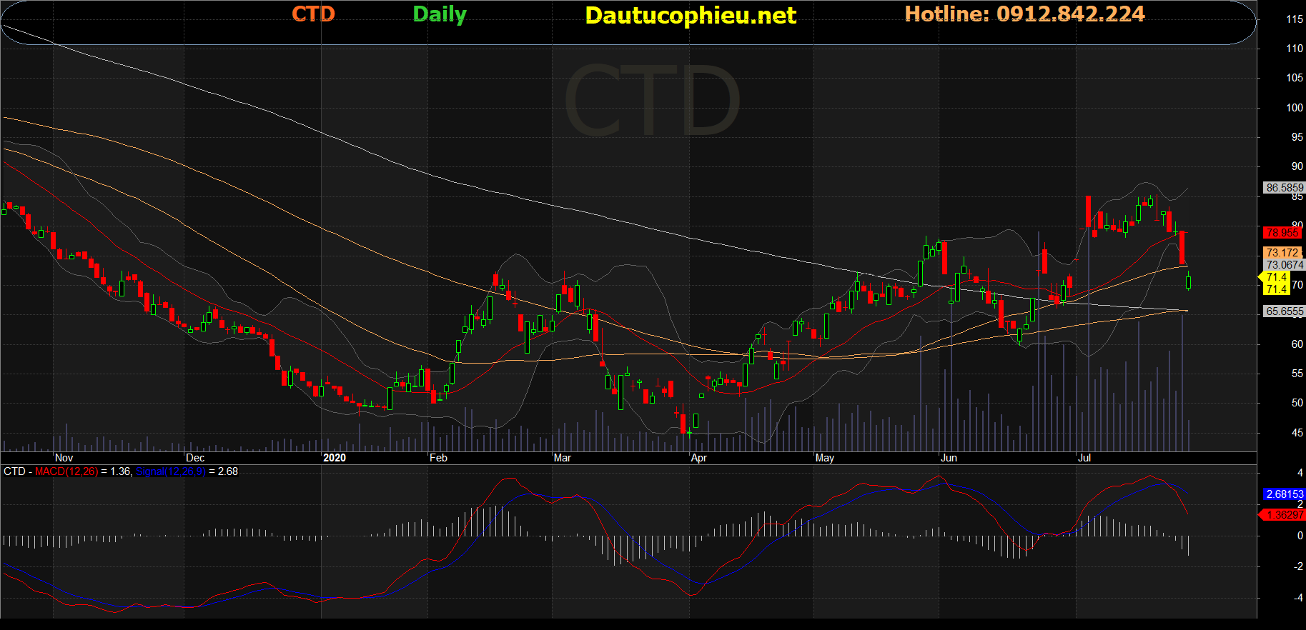The width and height of the screenshot is (1306, 630).
Task: Click the 100 price level on the axis
Action: coord(1294,108)
